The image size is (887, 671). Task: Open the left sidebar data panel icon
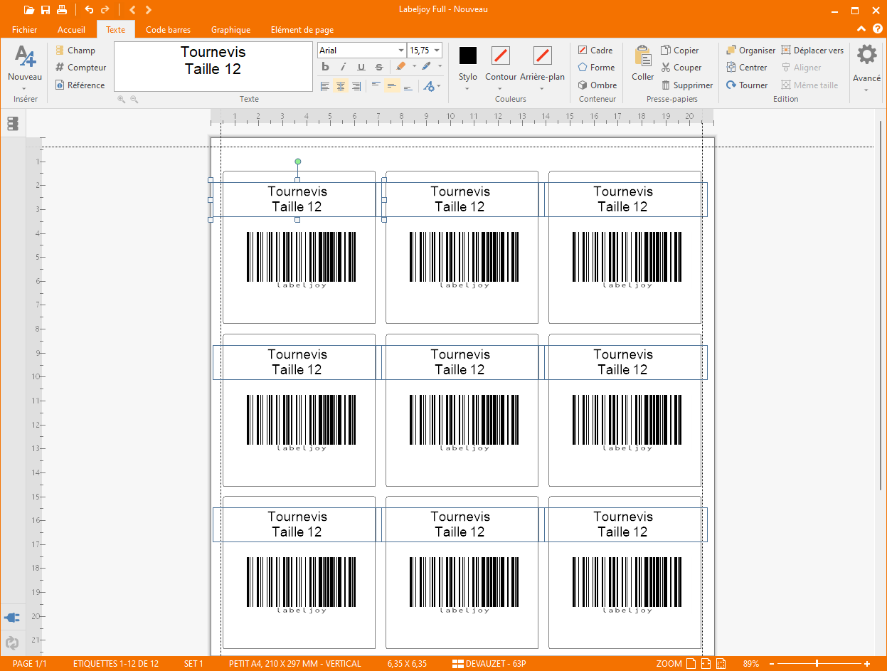point(13,124)
